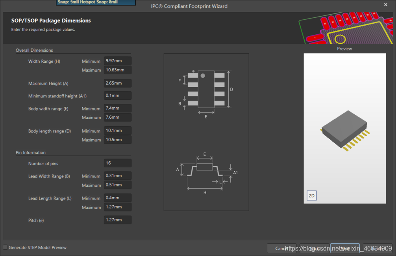Toggle the 2D preview button

point(311,196)
